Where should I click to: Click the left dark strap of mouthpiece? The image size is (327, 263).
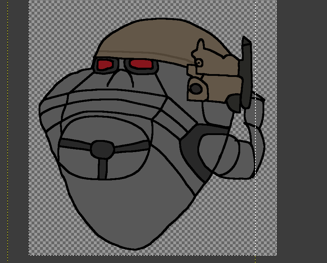point(74,144)
